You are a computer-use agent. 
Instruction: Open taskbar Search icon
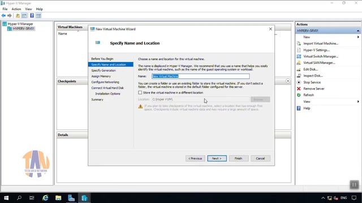(19, 198)
